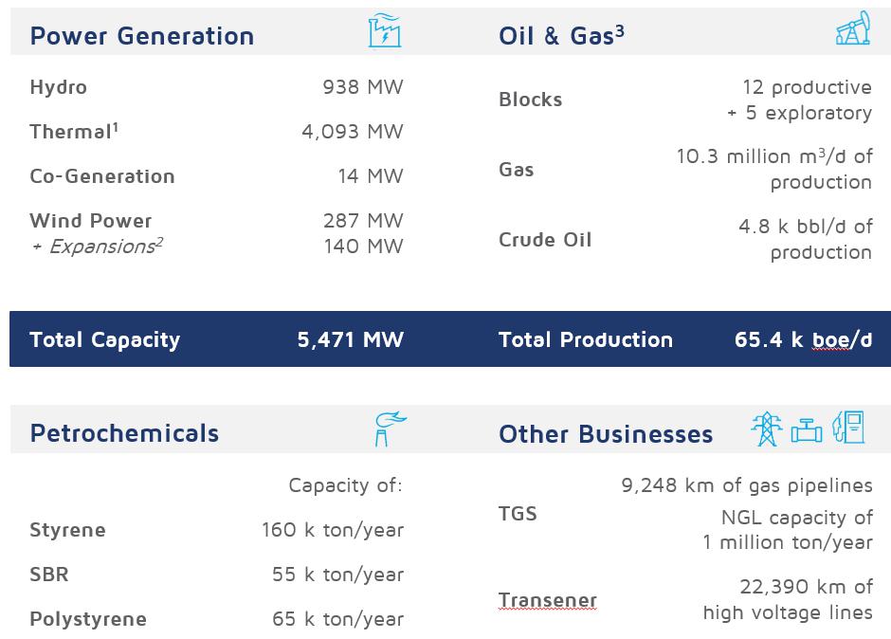Select the Hydro row label
The width and height of the screenshot is (891, 639).
(58, 87)
